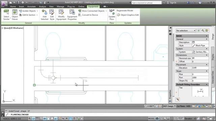Click the Cut Plane 1400 value
This screenshot has width=216, height=121.
(188, 106)
